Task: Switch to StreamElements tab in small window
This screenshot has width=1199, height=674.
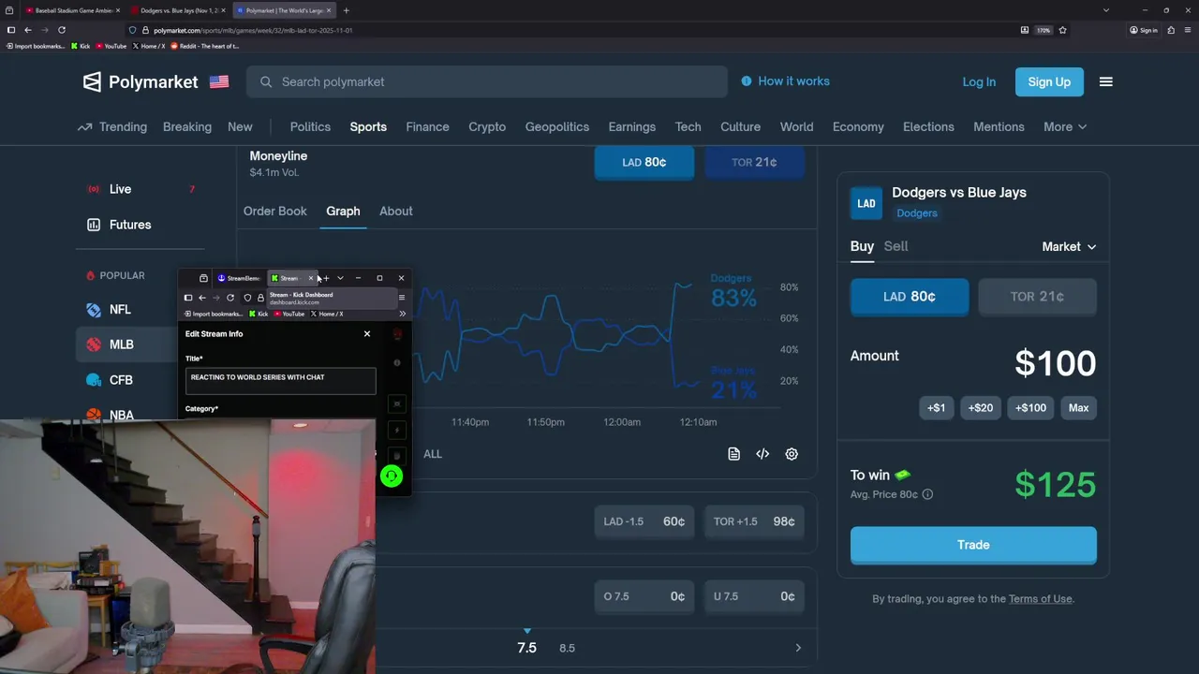Action: coord(239,278)
